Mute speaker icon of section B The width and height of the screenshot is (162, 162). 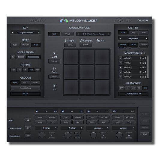point(63,111)
